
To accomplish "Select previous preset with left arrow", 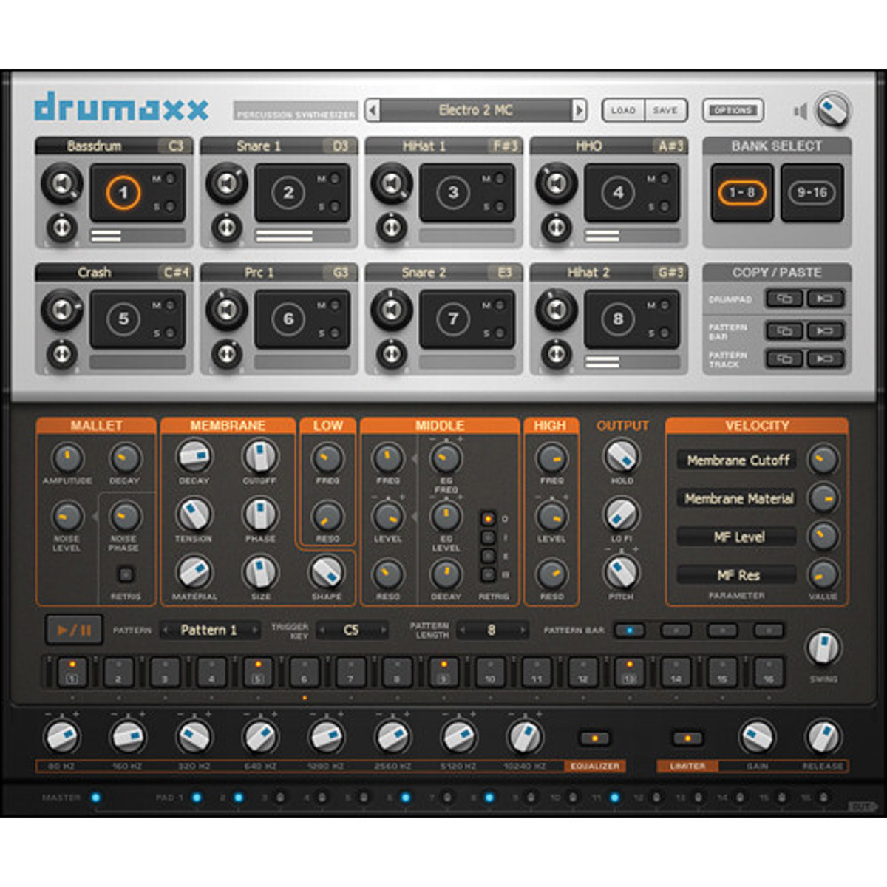I will [373, 111].
